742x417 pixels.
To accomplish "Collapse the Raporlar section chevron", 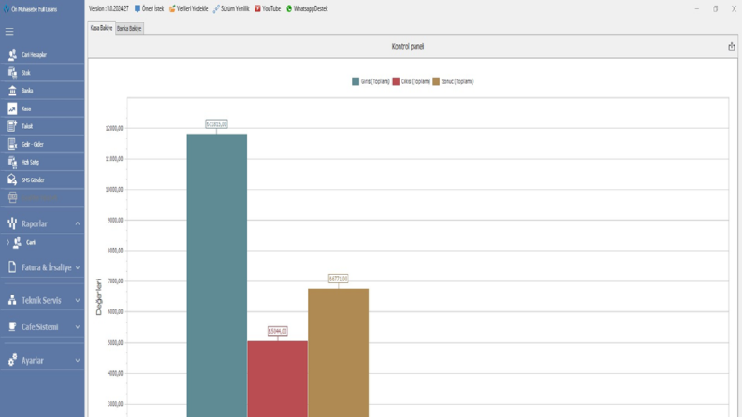I will 77,223.
